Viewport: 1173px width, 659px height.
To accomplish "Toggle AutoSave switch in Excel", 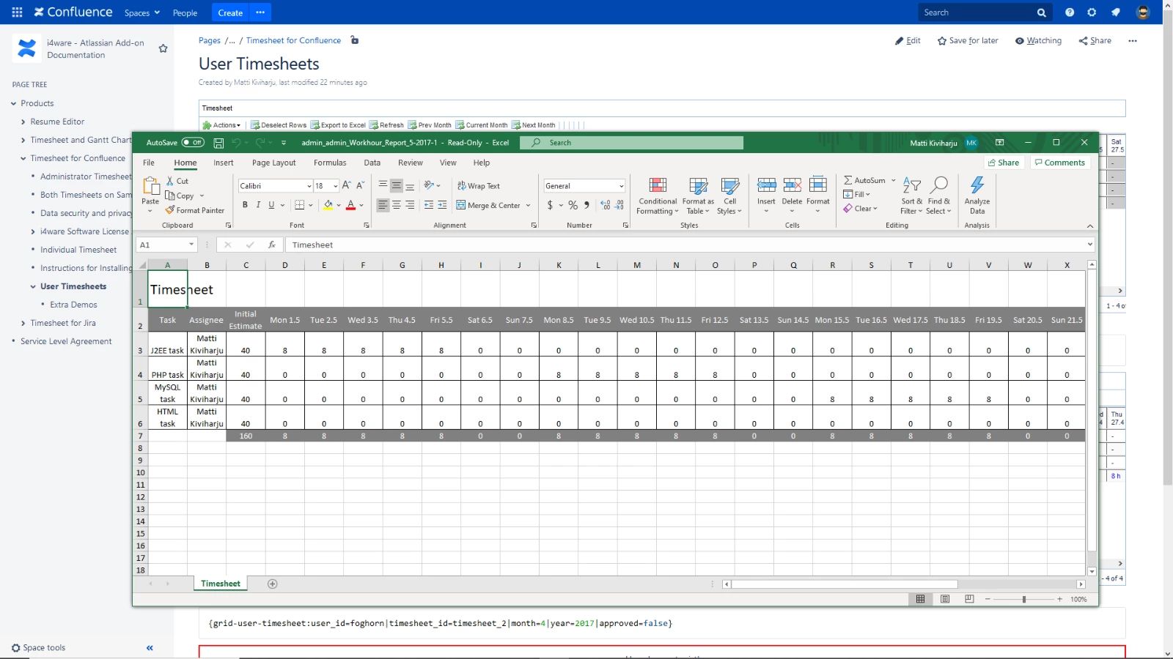I will point(193,143).
